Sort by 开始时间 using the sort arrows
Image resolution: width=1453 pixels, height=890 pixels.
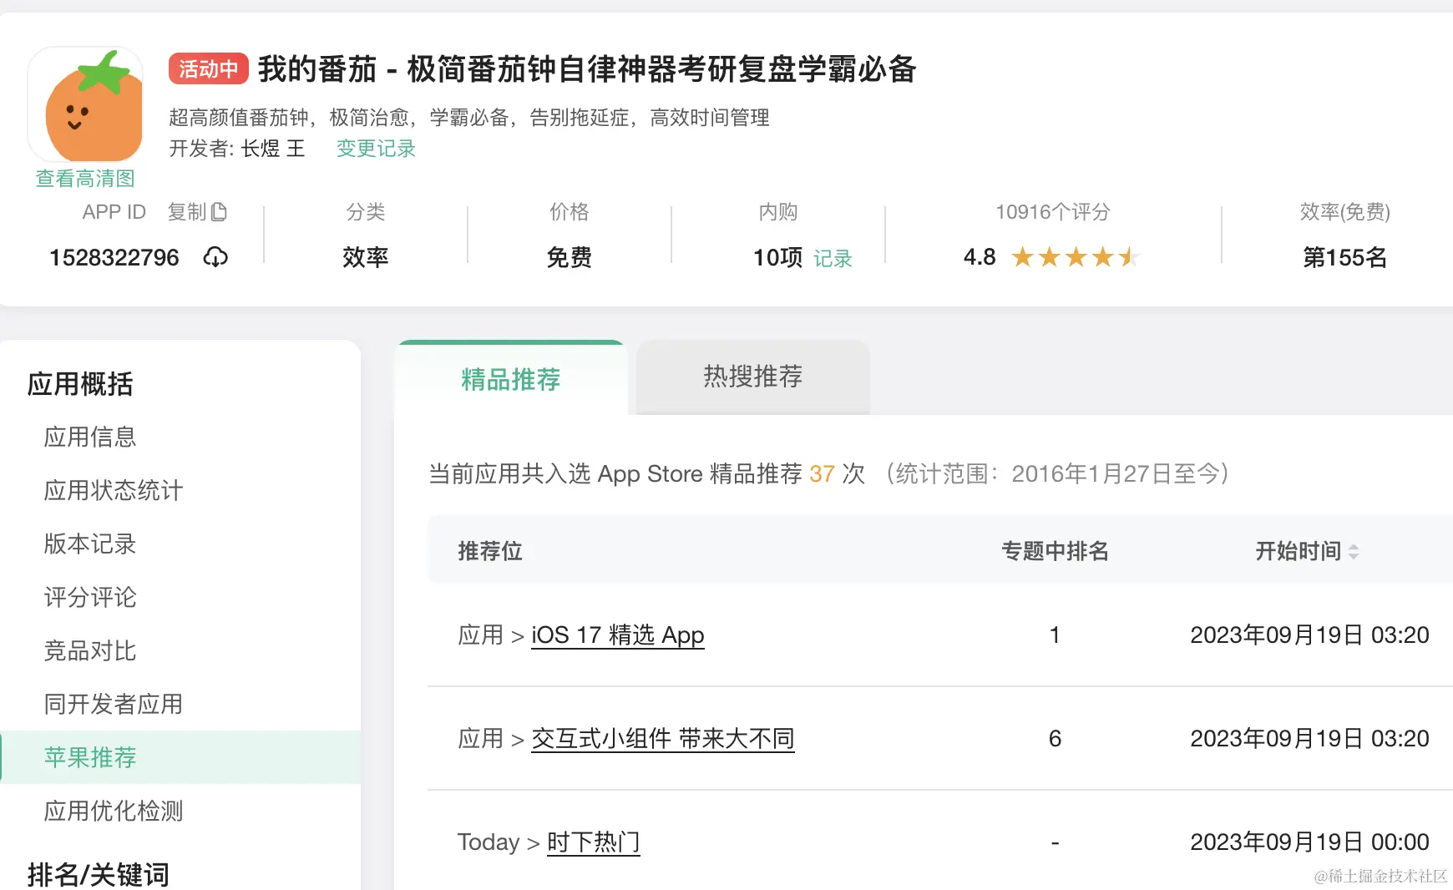pos(1354,552)
